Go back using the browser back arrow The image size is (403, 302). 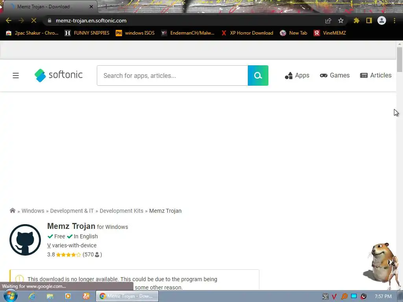[9, 20]
